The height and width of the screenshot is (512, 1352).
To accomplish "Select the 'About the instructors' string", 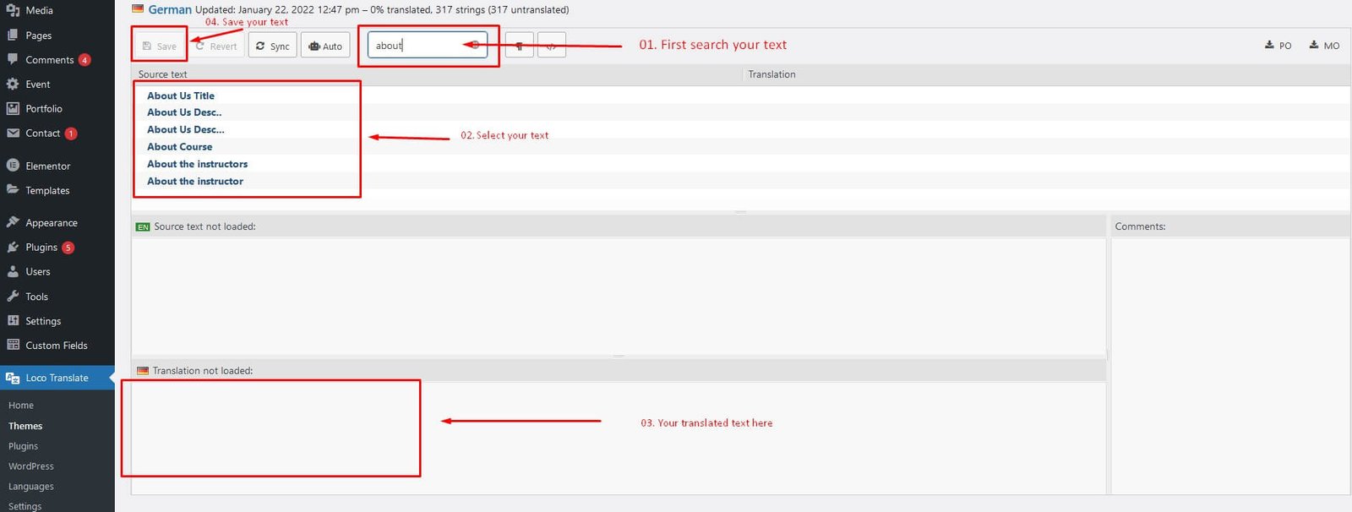I will [x=197, y=164].
